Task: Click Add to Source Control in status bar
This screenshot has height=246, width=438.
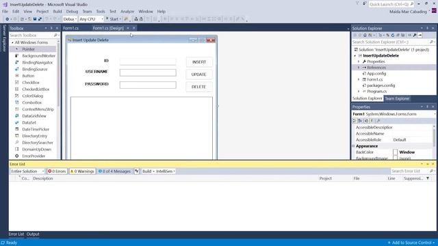Action: click(411, 243)
